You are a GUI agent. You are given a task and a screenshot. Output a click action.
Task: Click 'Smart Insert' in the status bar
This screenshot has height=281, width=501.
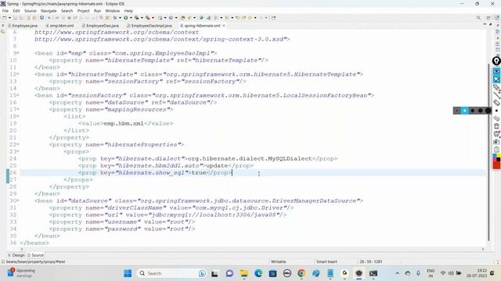[x=326, y=261]
